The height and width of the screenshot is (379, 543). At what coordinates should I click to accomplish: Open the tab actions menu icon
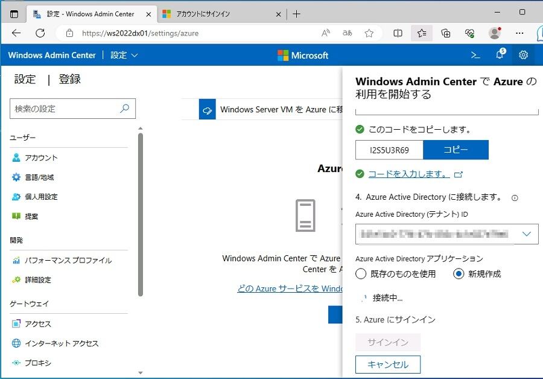click(x=14, y=14)
